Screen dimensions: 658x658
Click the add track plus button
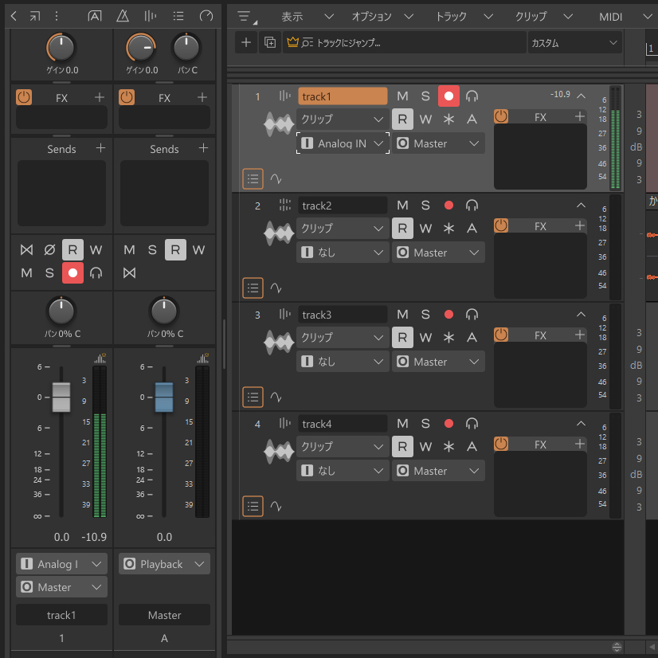246,42
